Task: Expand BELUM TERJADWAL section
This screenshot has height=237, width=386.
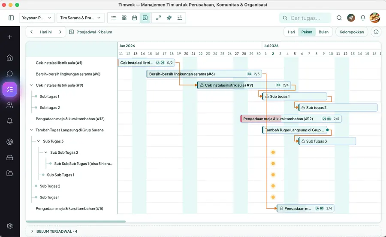Action: [x=32, y=231]
